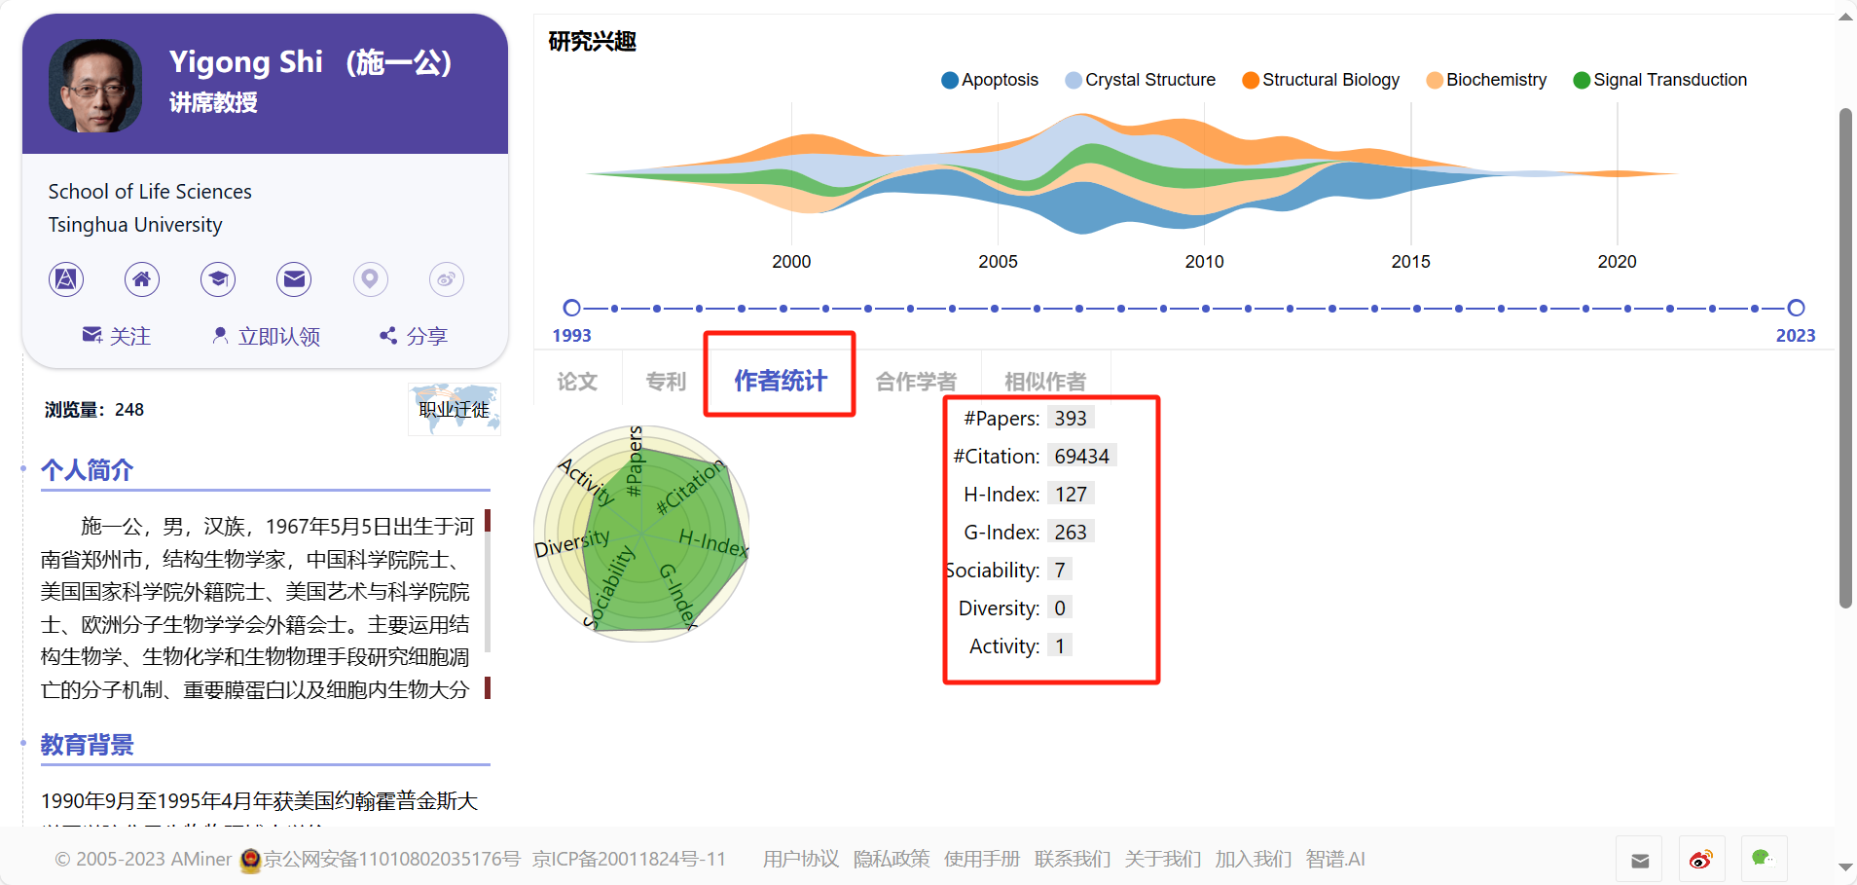Toggle Signal Transduction legend series
The height and width of the screenshot is (885, 1857).
(x=1659, y=80)
